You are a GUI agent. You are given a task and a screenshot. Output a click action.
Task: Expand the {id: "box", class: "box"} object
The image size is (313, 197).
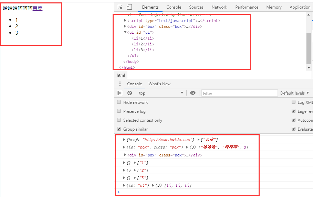tap(124, 147)
